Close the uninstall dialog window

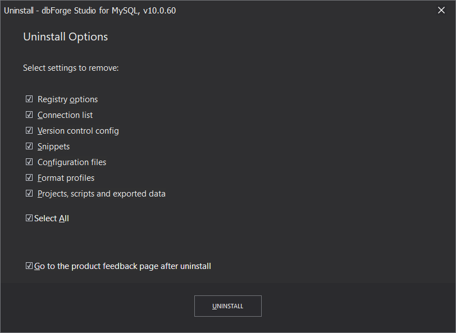(x=441, y=11)
